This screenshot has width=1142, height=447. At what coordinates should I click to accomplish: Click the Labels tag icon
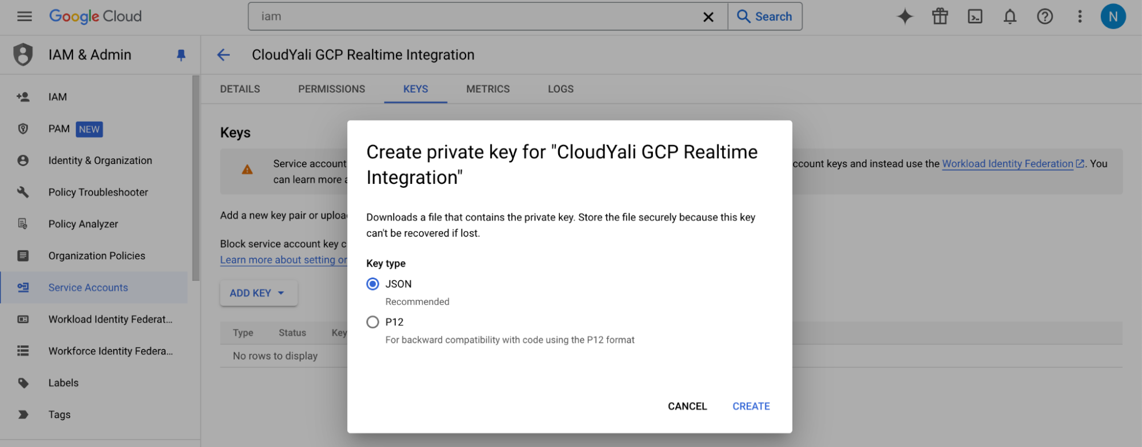click(x=23, y=383)
